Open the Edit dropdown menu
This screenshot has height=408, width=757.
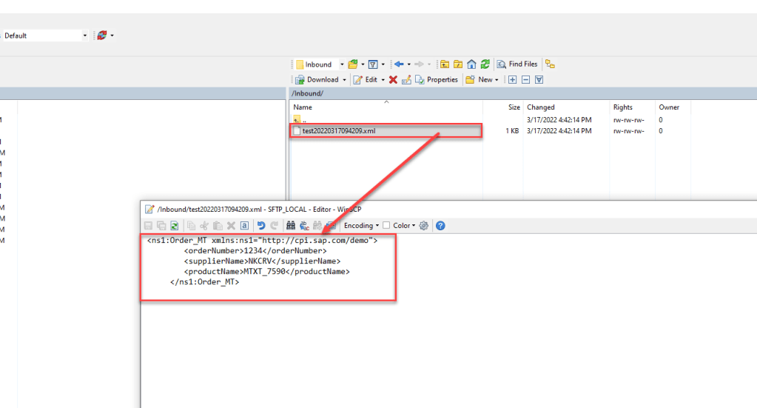coord(368,80)
